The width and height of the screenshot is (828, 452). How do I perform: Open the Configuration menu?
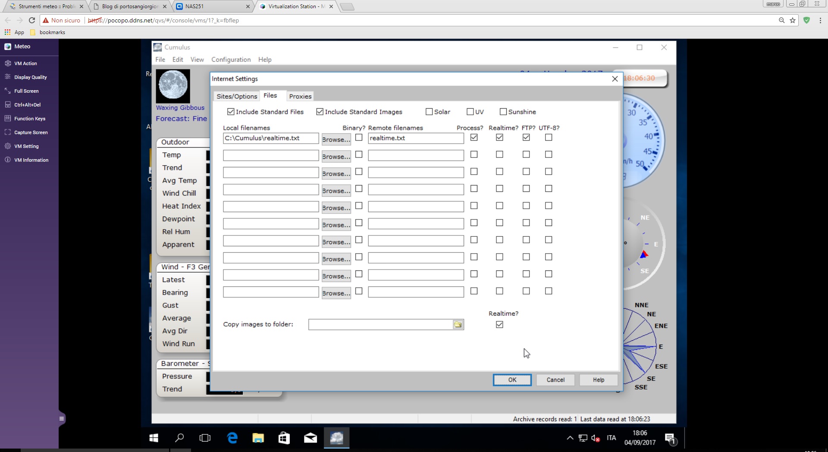coord(231,60)
